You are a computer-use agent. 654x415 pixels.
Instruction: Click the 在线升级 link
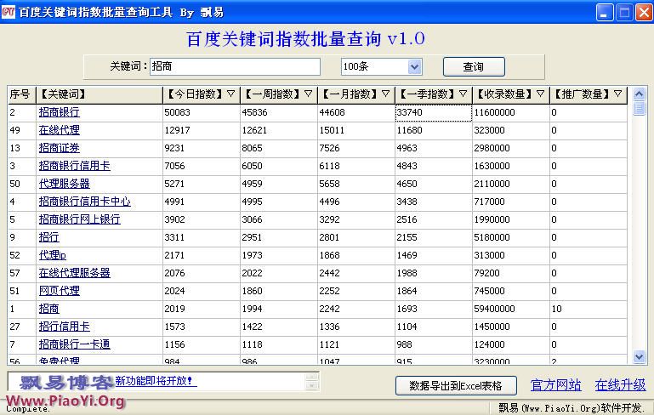pos(620,385)
